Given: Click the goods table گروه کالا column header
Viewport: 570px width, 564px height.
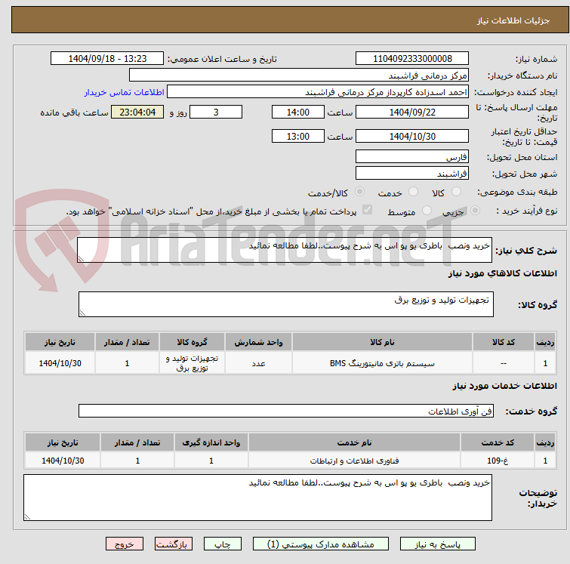Looking at the screenshot, I should coord(192,342).
